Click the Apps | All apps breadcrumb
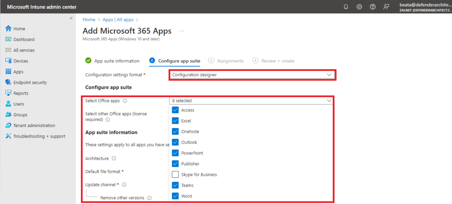 [x=118, y=19]
